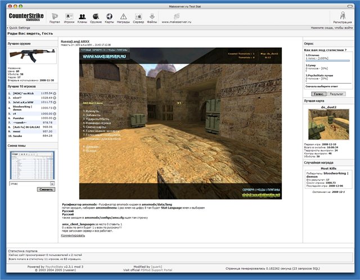Click circle icon beside bloodworking | demon score
The image size is (360, 280).
tap(55, 108)
